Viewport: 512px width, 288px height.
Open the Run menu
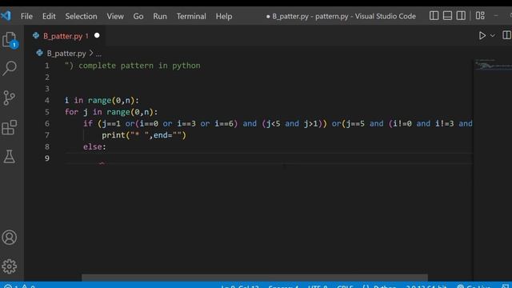tap(160, 16)
